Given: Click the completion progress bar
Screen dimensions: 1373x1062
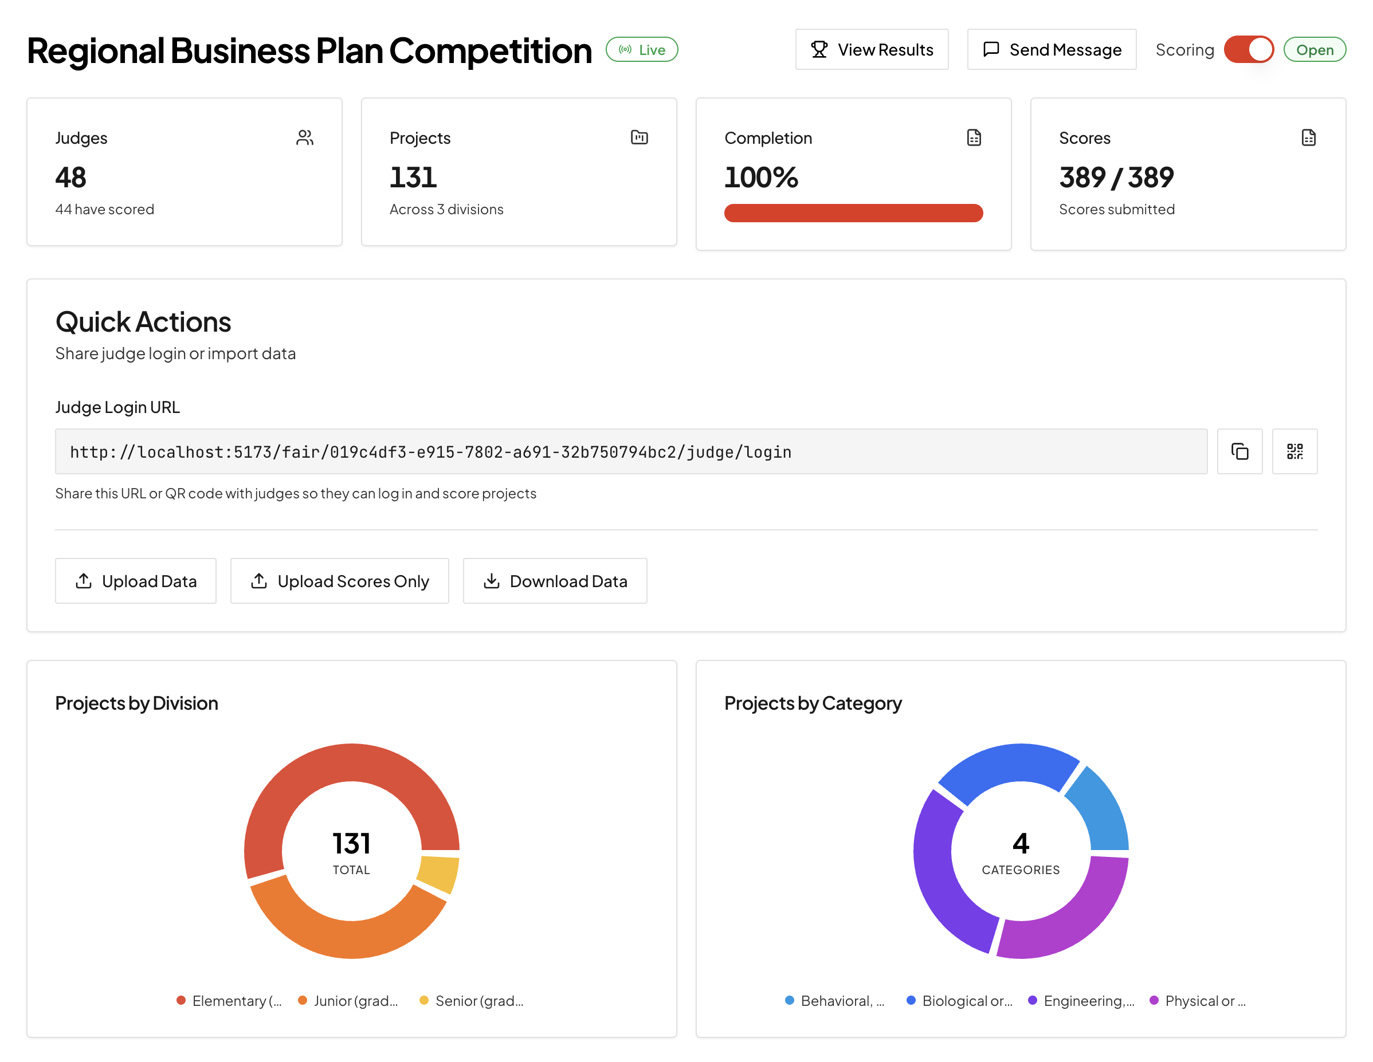Looking at the screenshot, I should point(853,213).
